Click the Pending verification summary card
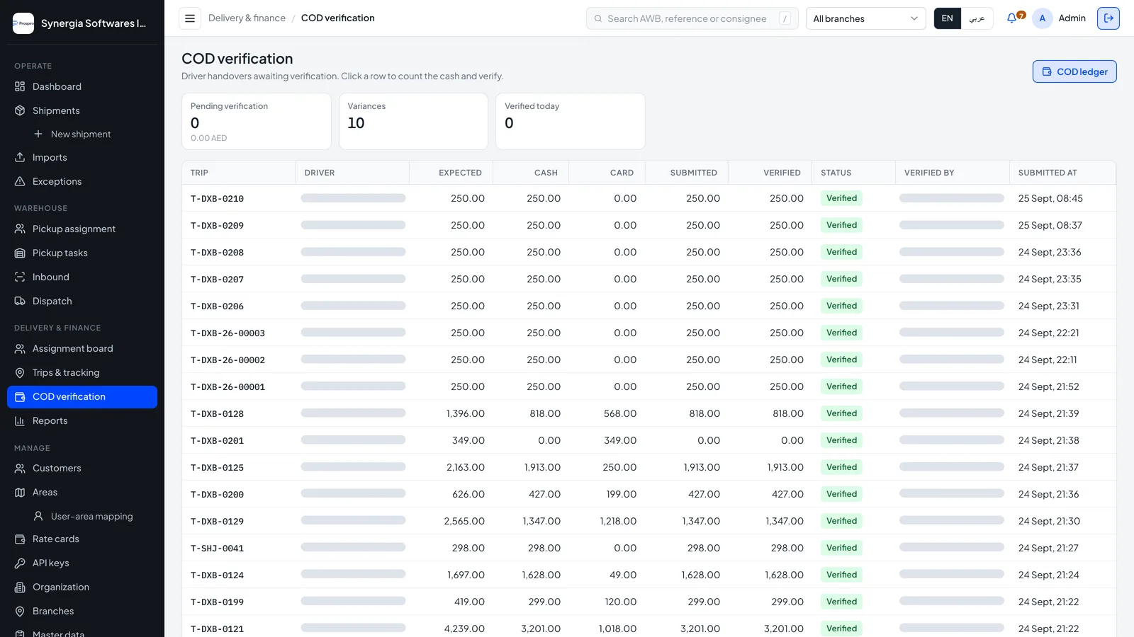This screenshot has height=637, width=1134. click(x=257, y=121)
